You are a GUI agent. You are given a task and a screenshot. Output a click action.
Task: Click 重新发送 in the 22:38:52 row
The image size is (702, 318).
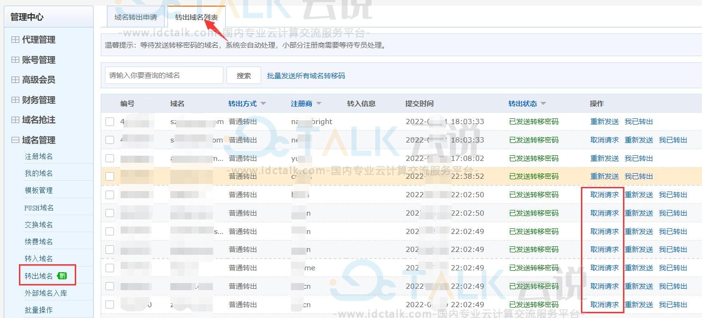click(x=605, y=176)
